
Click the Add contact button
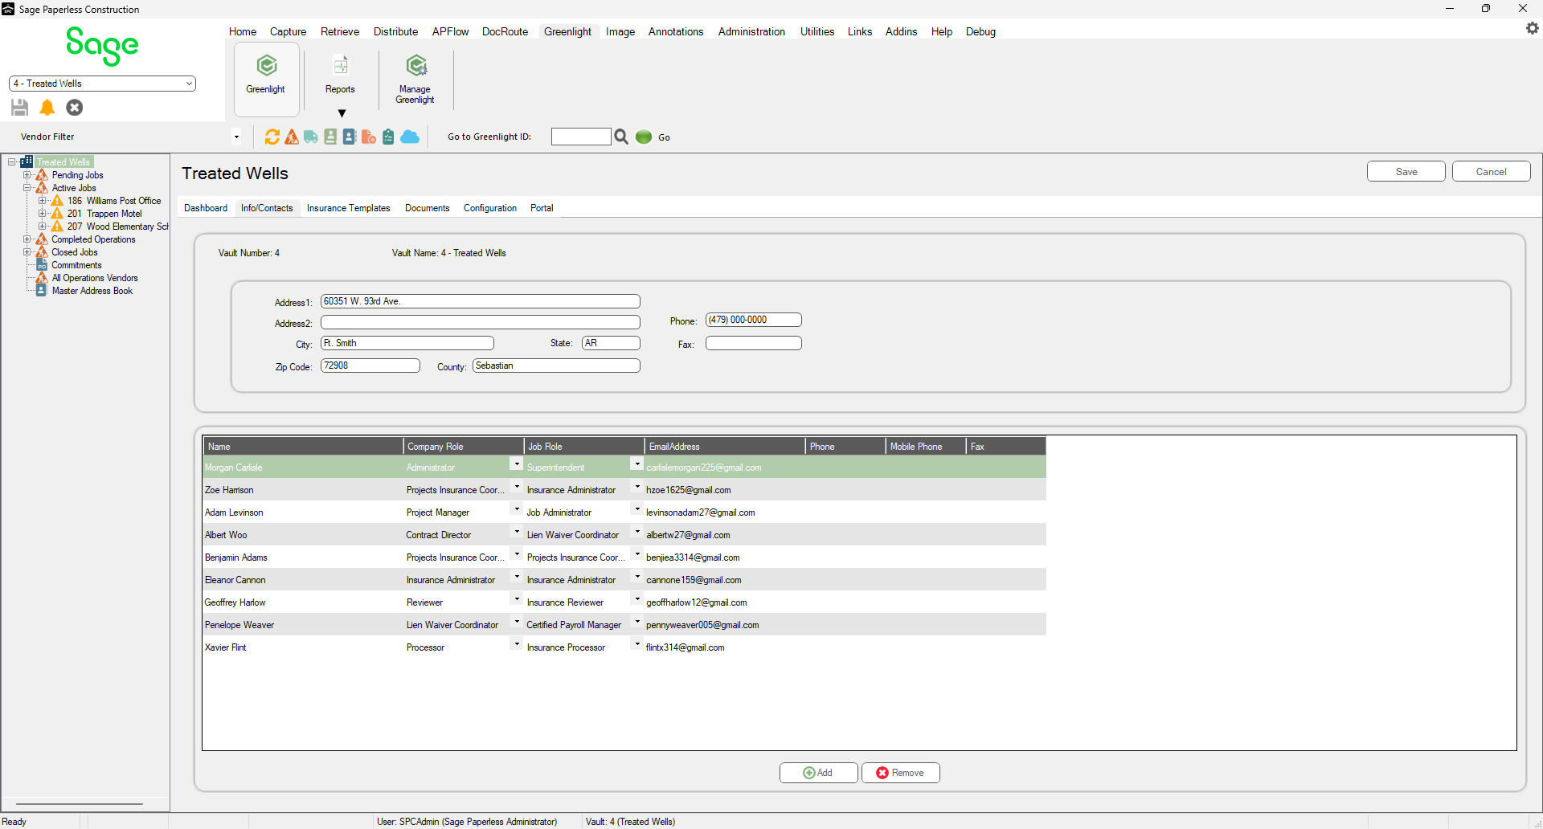point(819,773)
